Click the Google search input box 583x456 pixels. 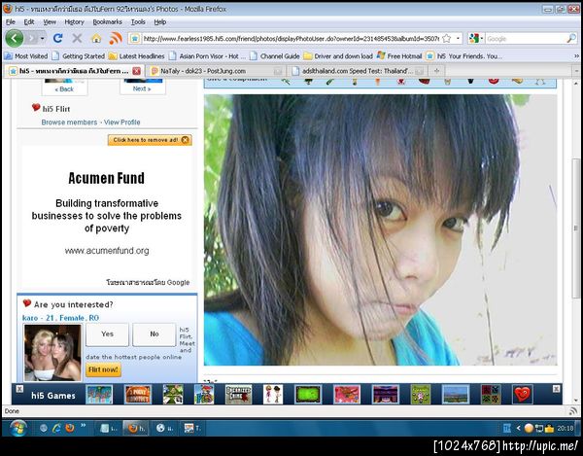[526, 38]
